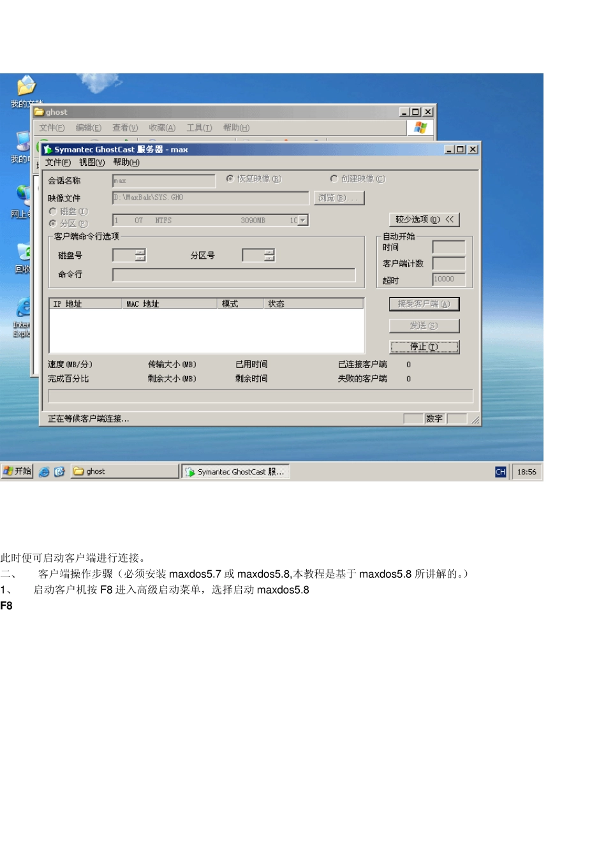Expand the partition NTFS dropdown arrow
606x857 pixels.
[303, 221]
